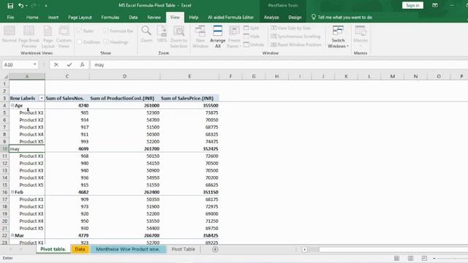The height and width of the screenshot is (263, 468).
Task: Open the Page Layout ribbon tab
Action: point(80,18)
